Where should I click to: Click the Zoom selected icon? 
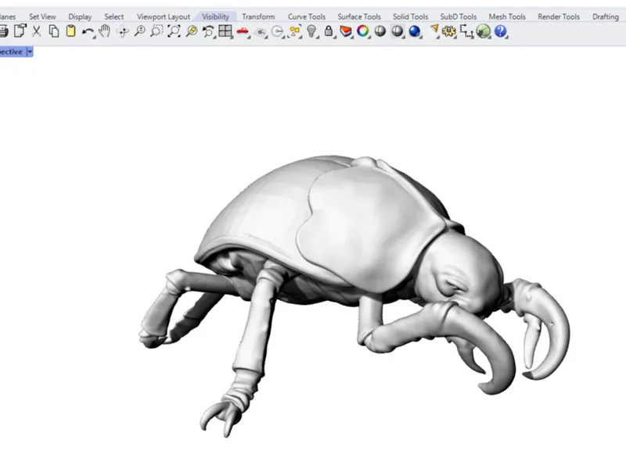pyautogui.click(x=191, y=31)
